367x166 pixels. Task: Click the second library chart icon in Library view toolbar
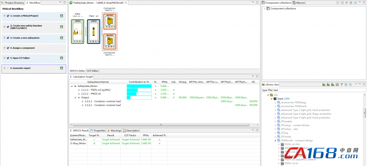(x=328, y=85)
